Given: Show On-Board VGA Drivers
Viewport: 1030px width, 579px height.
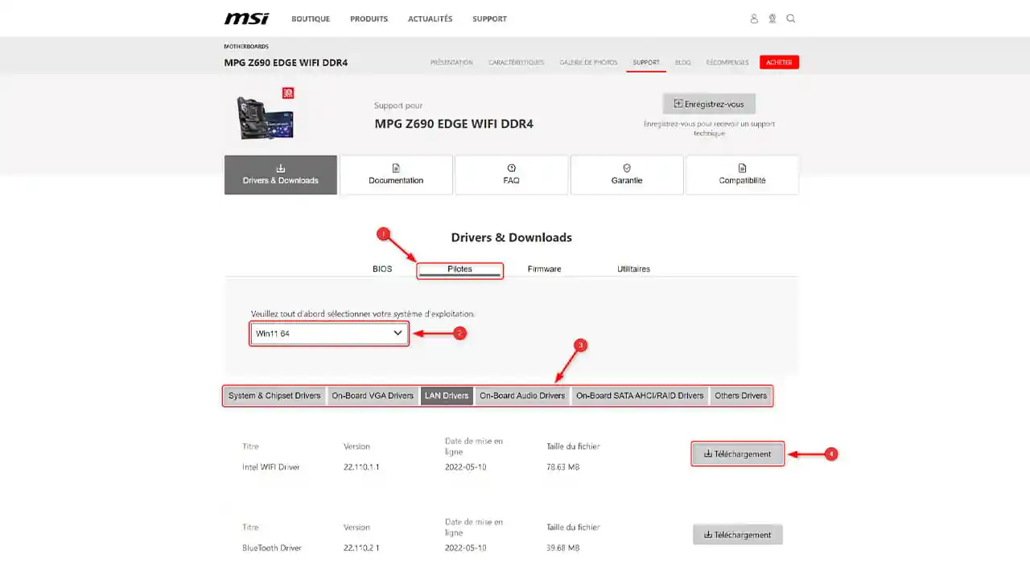Looking at the screenshot, I should [373, 396].
